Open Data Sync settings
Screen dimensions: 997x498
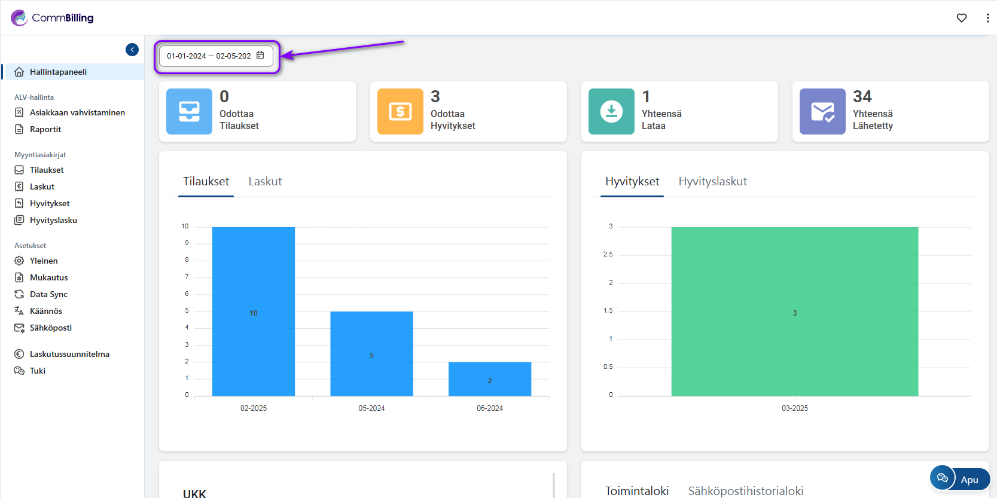pyautogui.click(x=48, y=294)
